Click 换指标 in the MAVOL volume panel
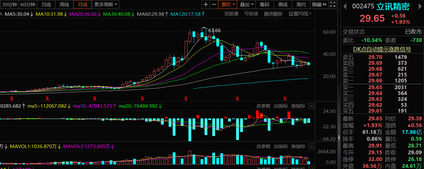Image resolution: width=424 pixels, height=169 pixels. point(298,146)
